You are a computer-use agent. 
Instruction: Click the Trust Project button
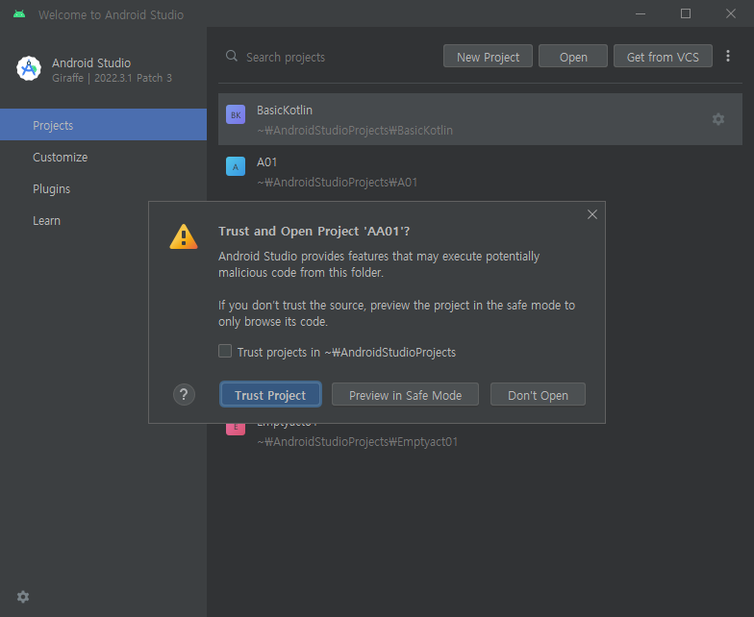[270, 394]
